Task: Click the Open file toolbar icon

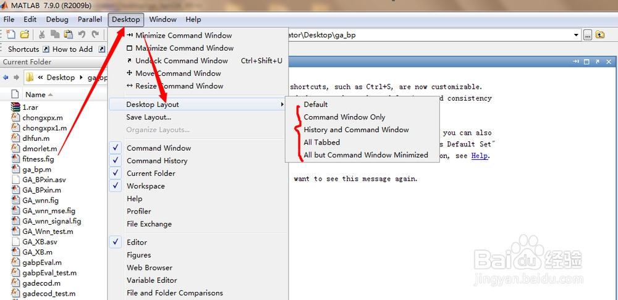Action: [25, 34]
